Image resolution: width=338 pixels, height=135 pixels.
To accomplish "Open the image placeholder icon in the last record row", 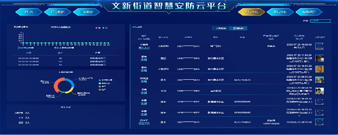I will coord(320,122).
